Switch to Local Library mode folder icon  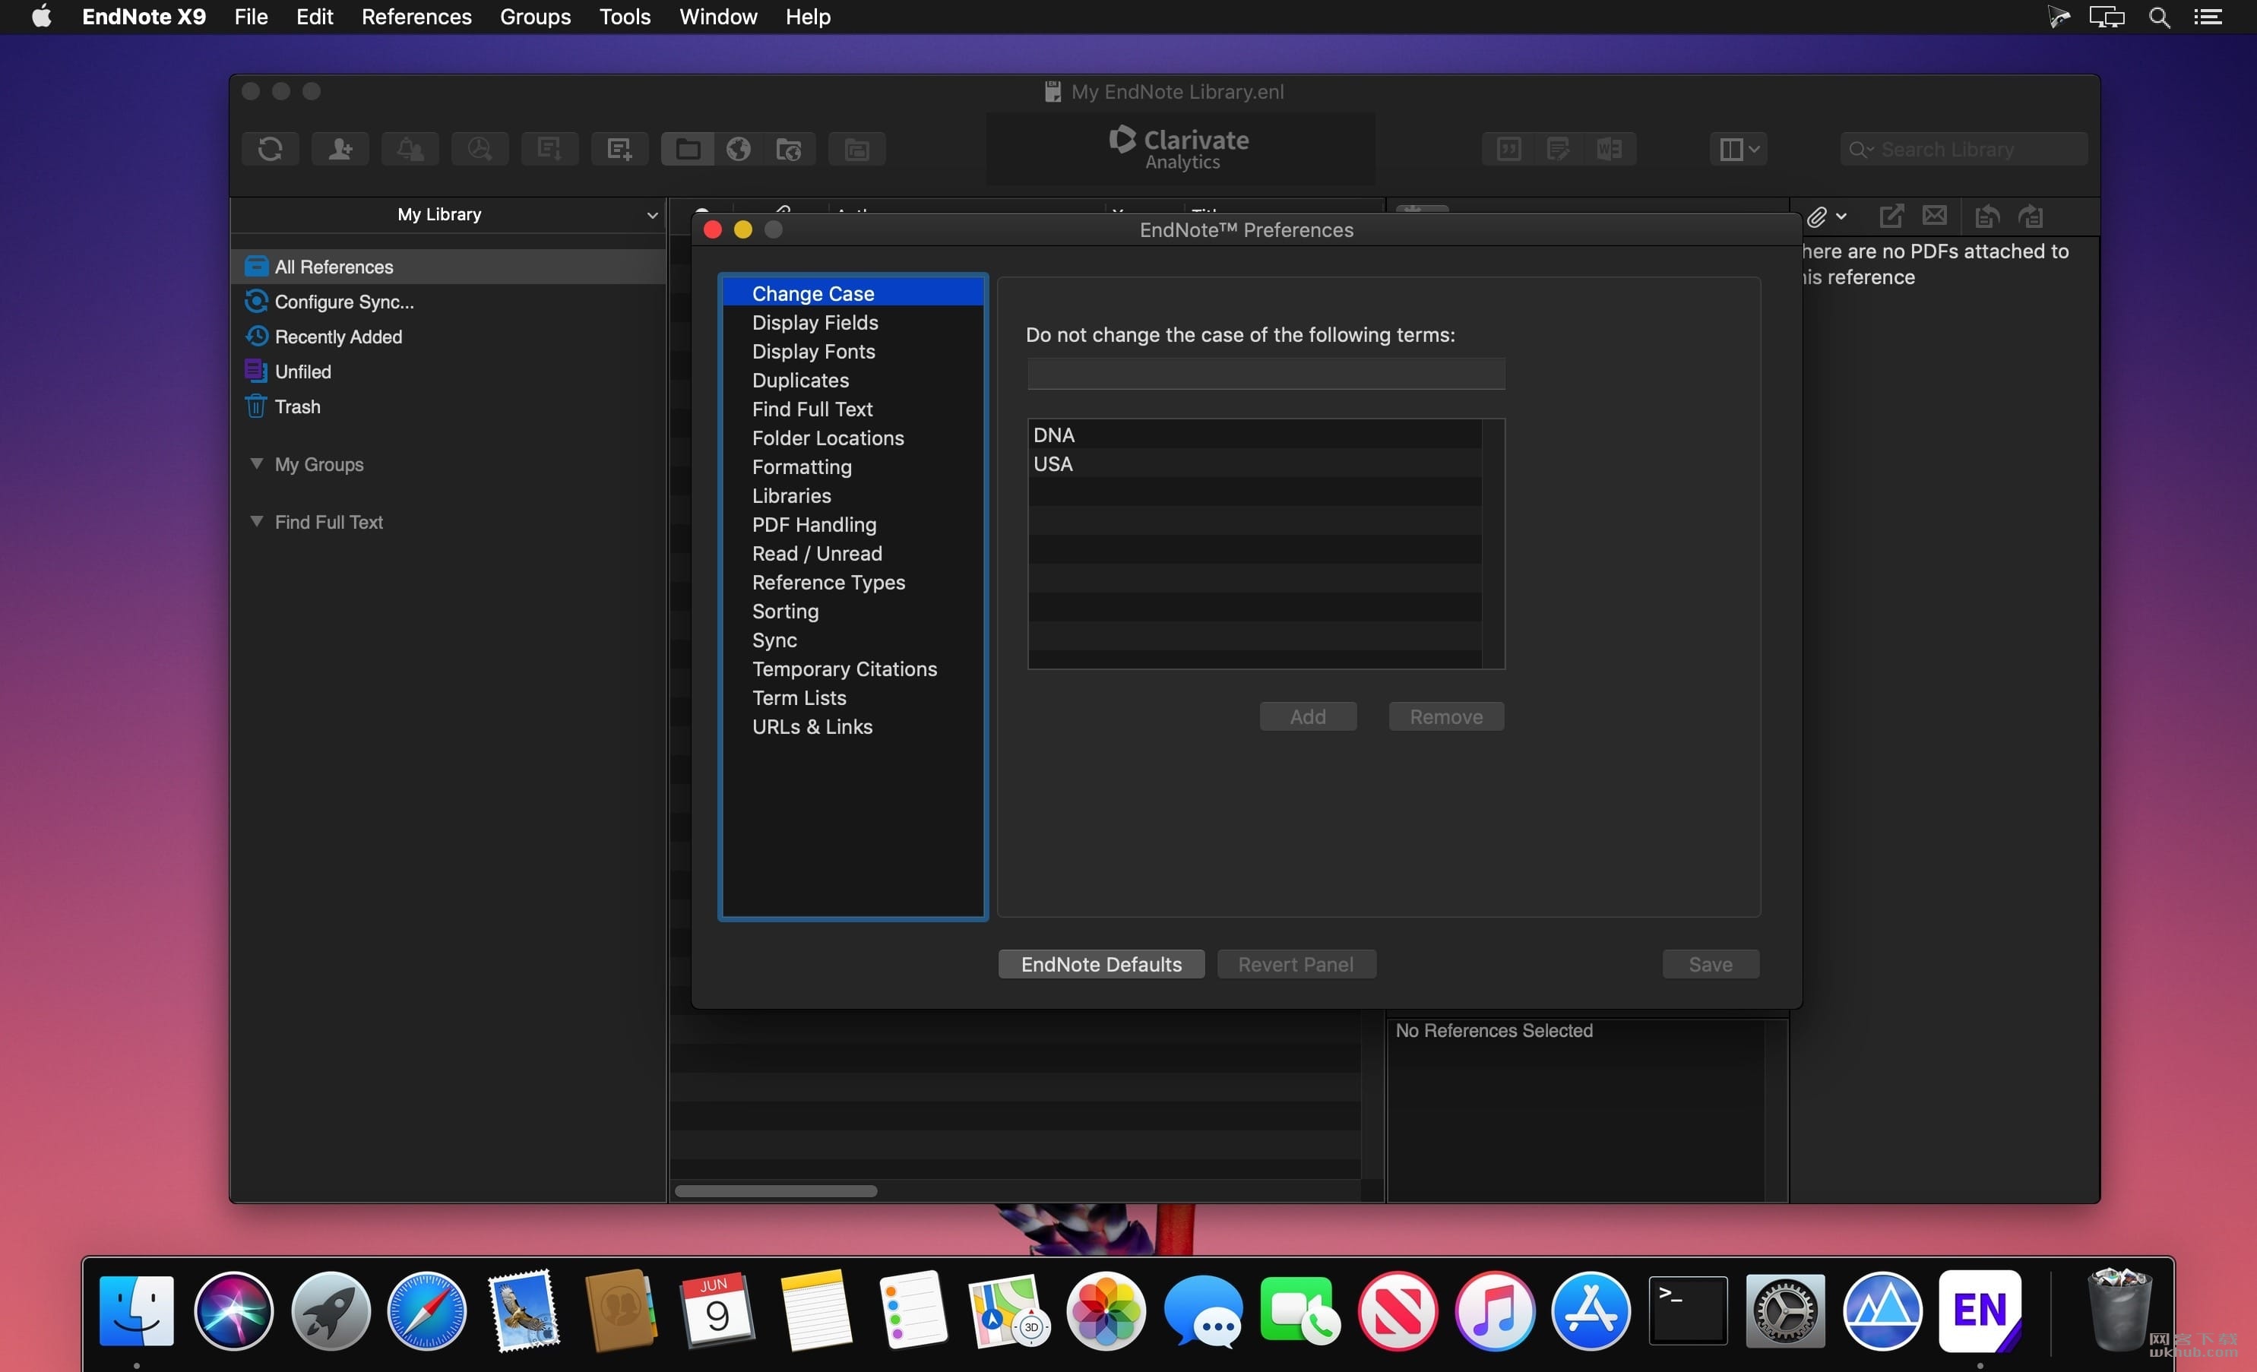click(x=688, y=148)
